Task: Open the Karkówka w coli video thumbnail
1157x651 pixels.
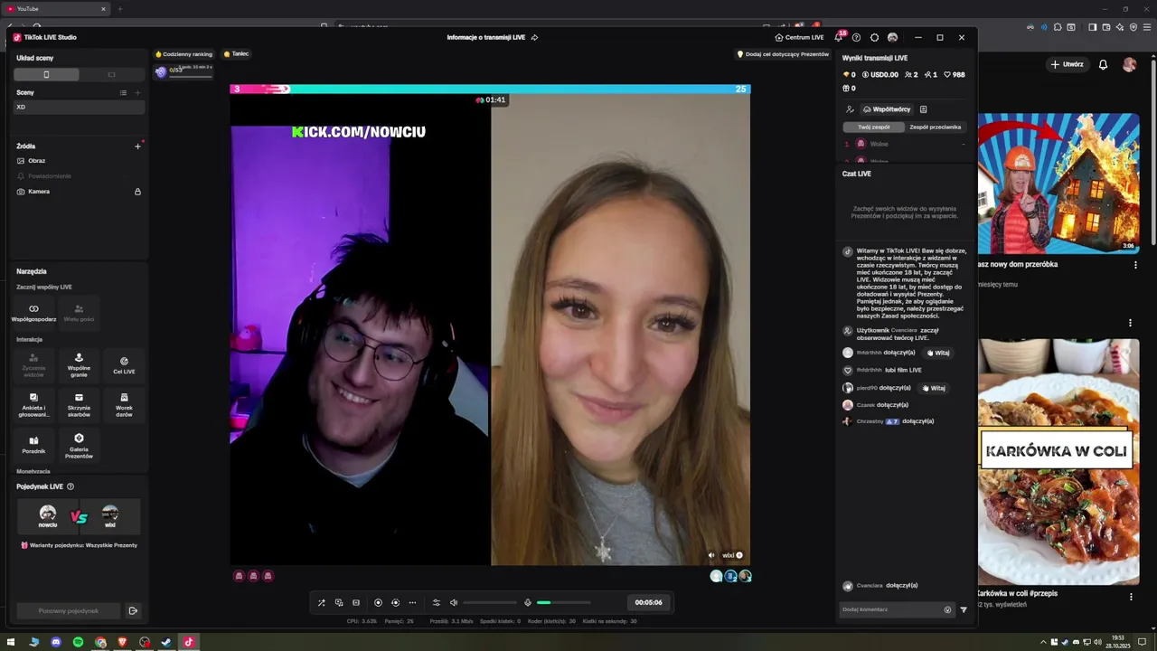Action: click(1058, 462)
